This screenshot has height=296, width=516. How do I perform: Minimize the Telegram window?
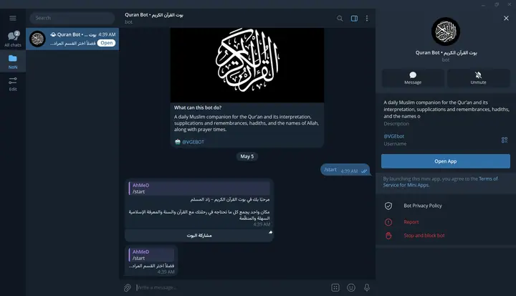point(483,4)
